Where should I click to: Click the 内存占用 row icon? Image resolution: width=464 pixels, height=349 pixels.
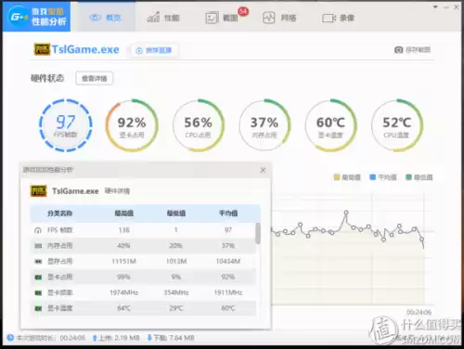pyautogui.click(x=38, y=246)
